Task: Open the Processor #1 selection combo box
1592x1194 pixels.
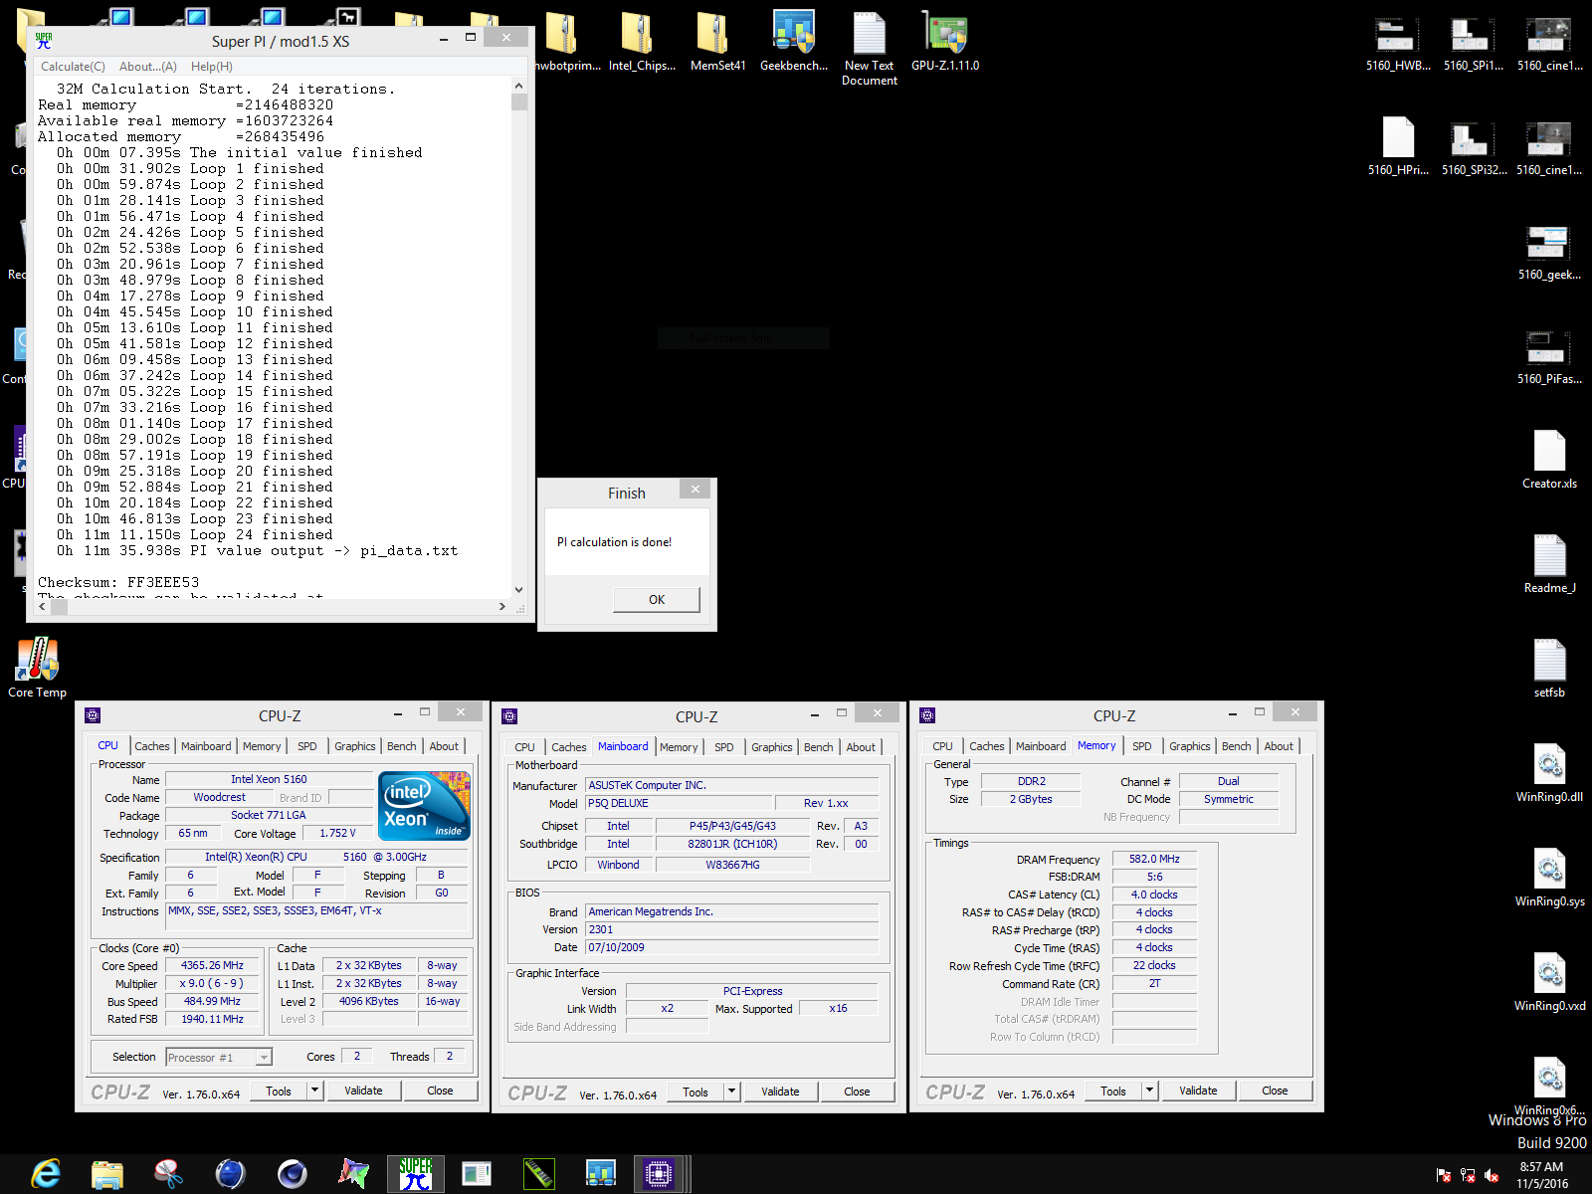Action: tap(219, 1057)
